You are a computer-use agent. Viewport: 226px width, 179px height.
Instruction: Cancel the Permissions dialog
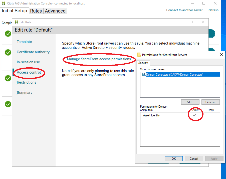pyautogui.click(x=194, y=158)
